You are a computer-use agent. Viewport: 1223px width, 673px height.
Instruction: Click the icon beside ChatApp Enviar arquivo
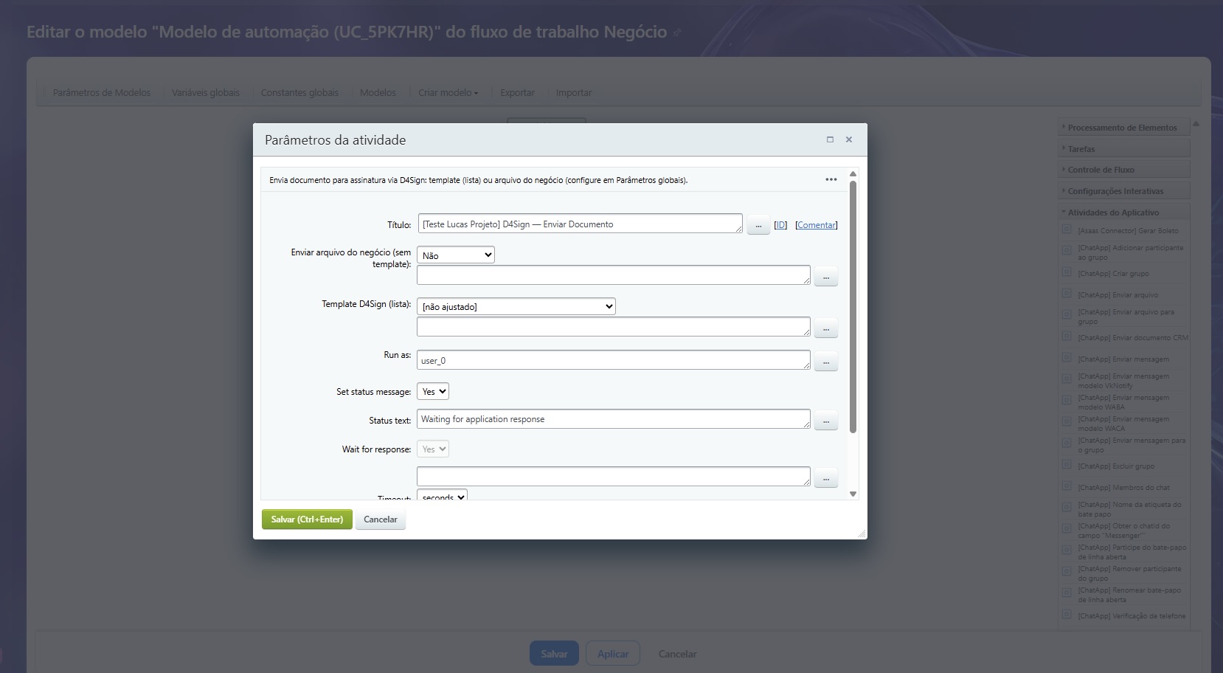pyautogui.click(x=1067, y=294)
